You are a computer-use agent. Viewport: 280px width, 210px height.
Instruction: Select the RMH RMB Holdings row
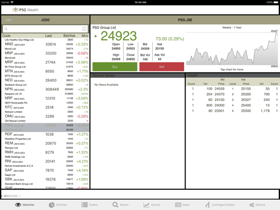point(45,155)
